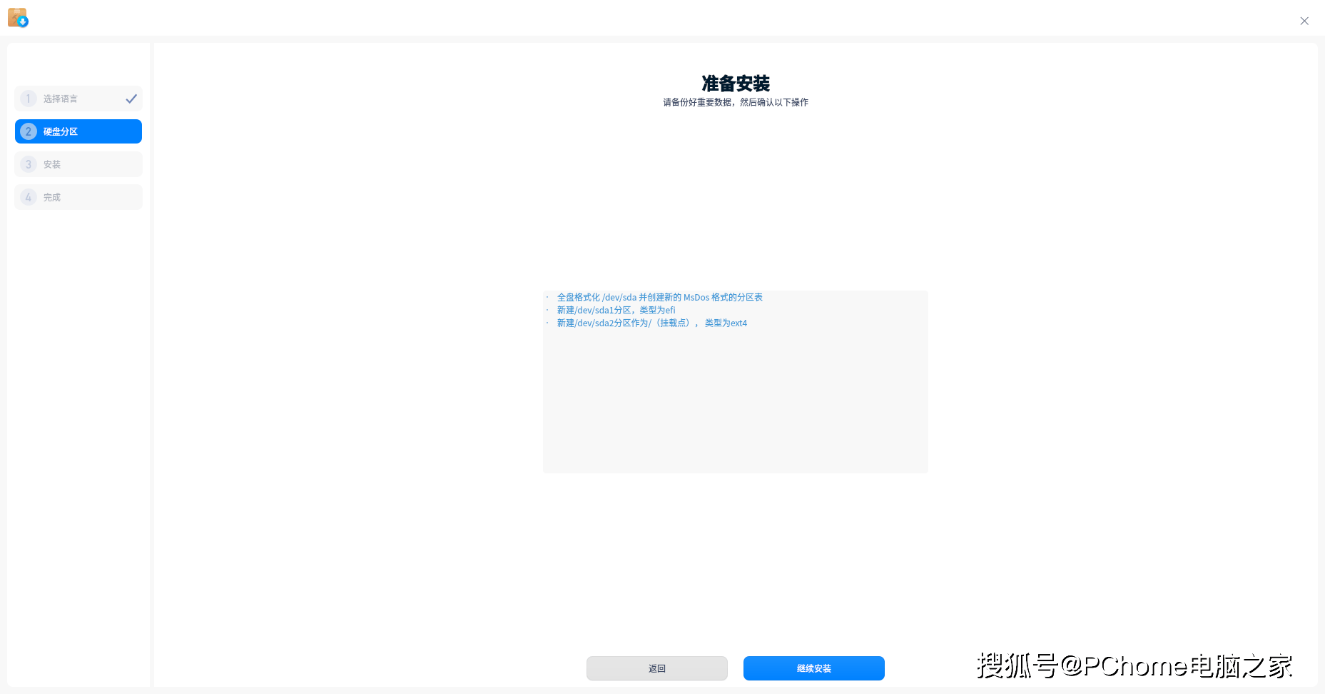
Task: Click the 准备安装 heading
Action: point(736,84)
